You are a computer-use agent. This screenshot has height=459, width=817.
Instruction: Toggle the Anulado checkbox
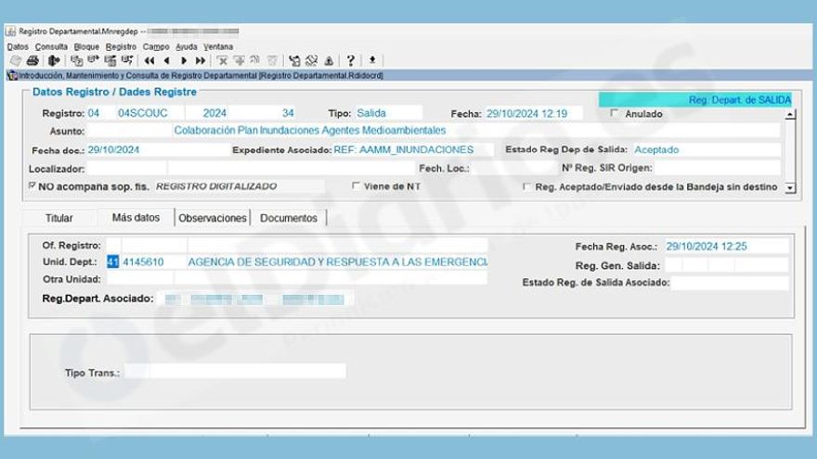(614, 114)
